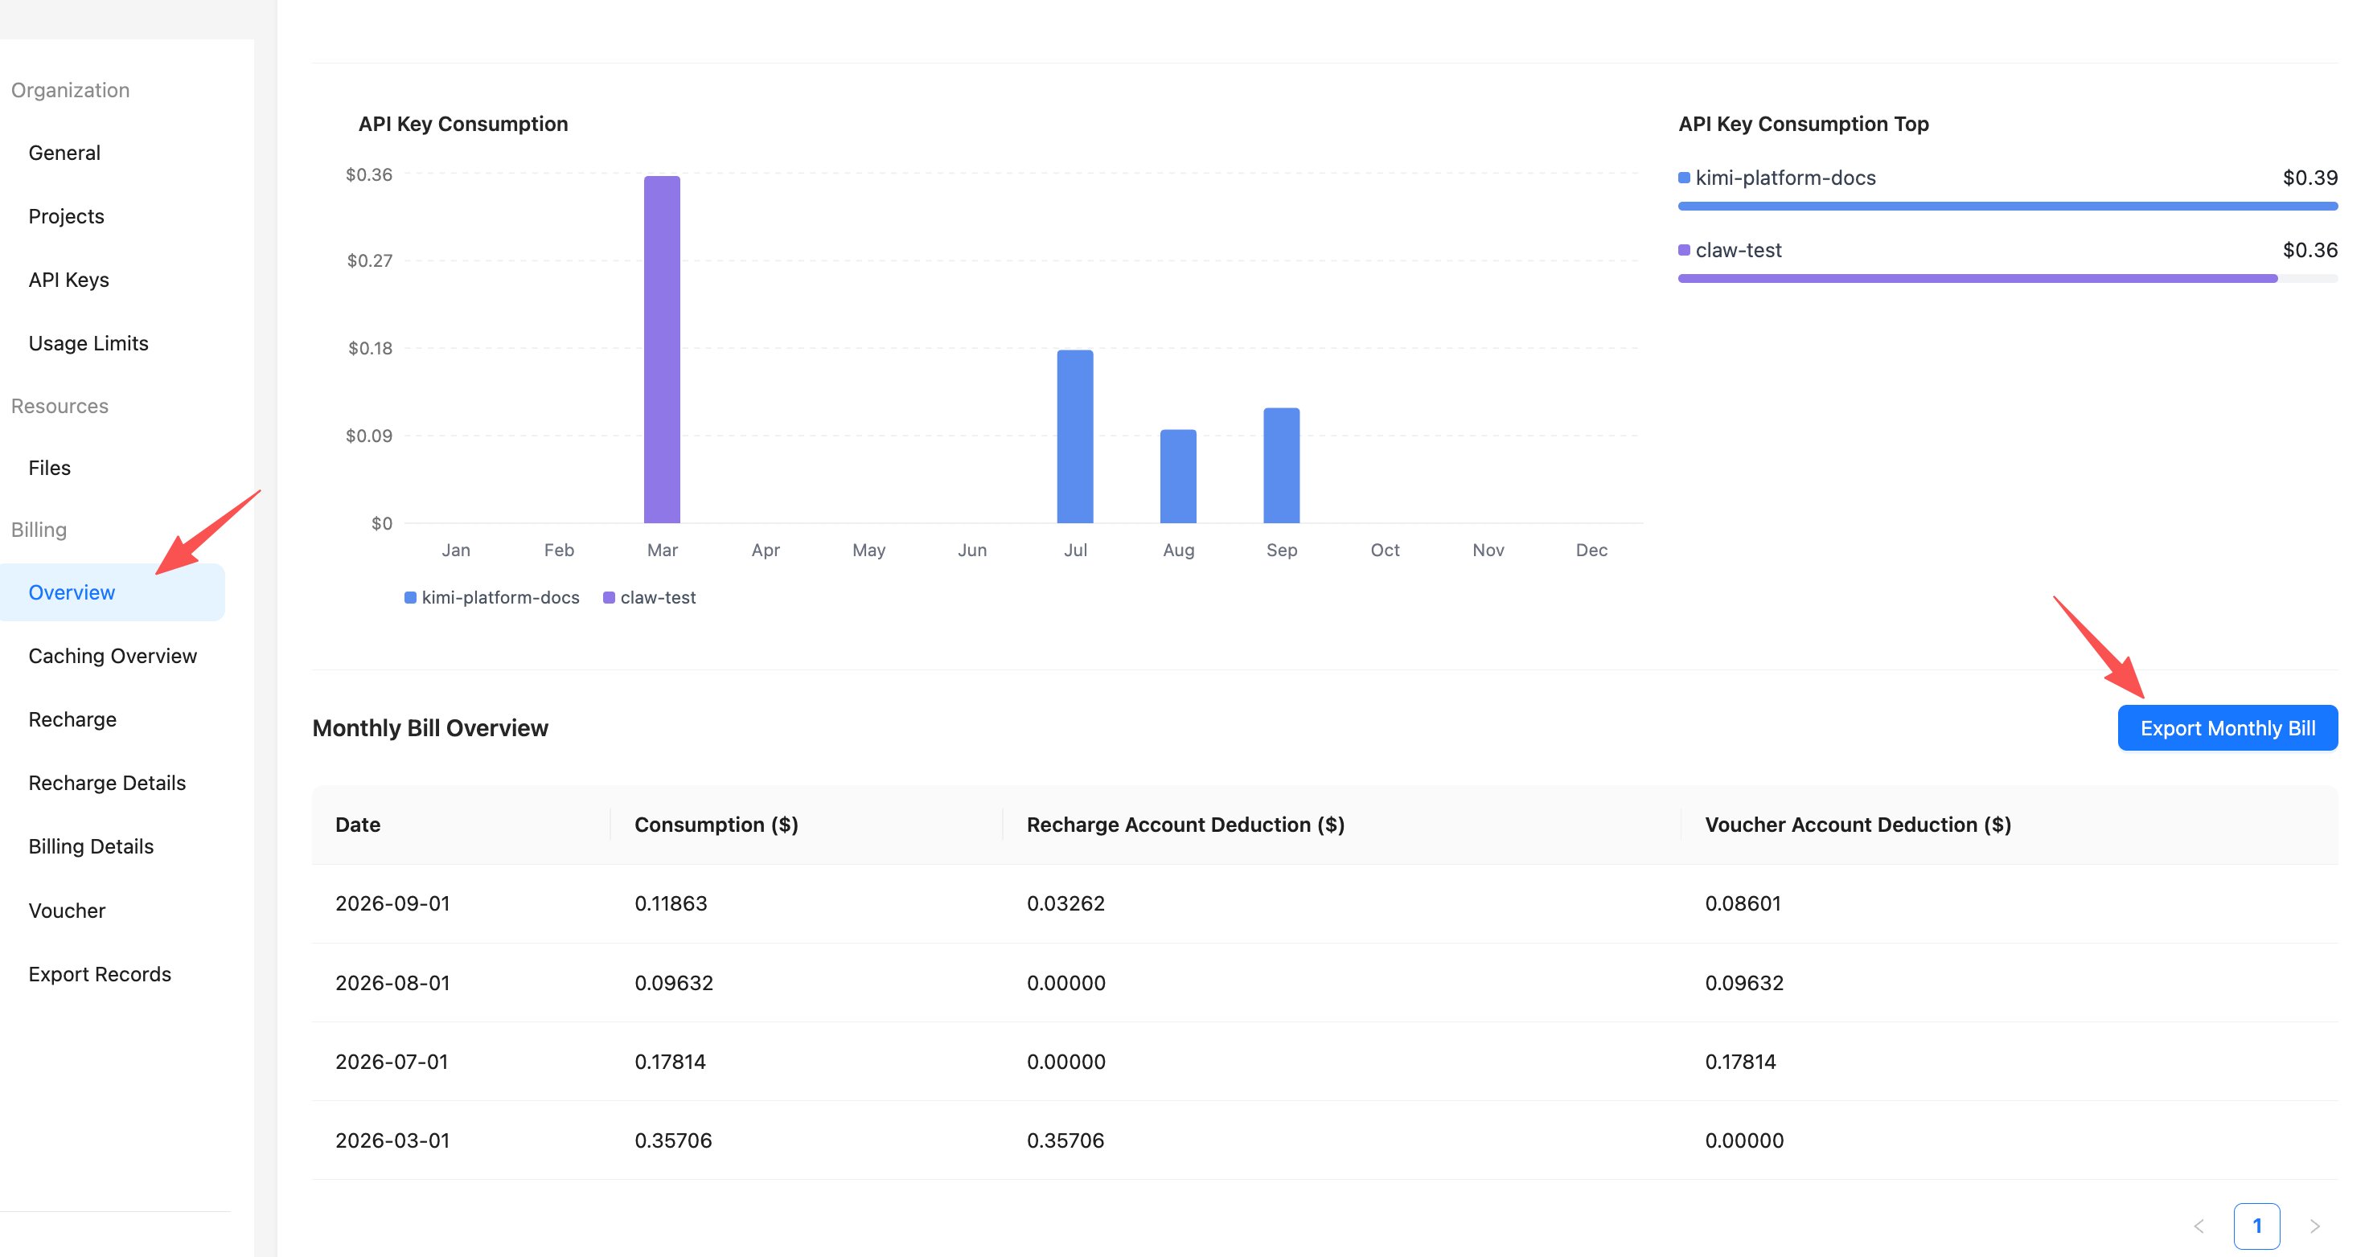This screenshot has height=1257, width=2369.
Task: Open Billing Details in sidebar
Action: point(91,846)
